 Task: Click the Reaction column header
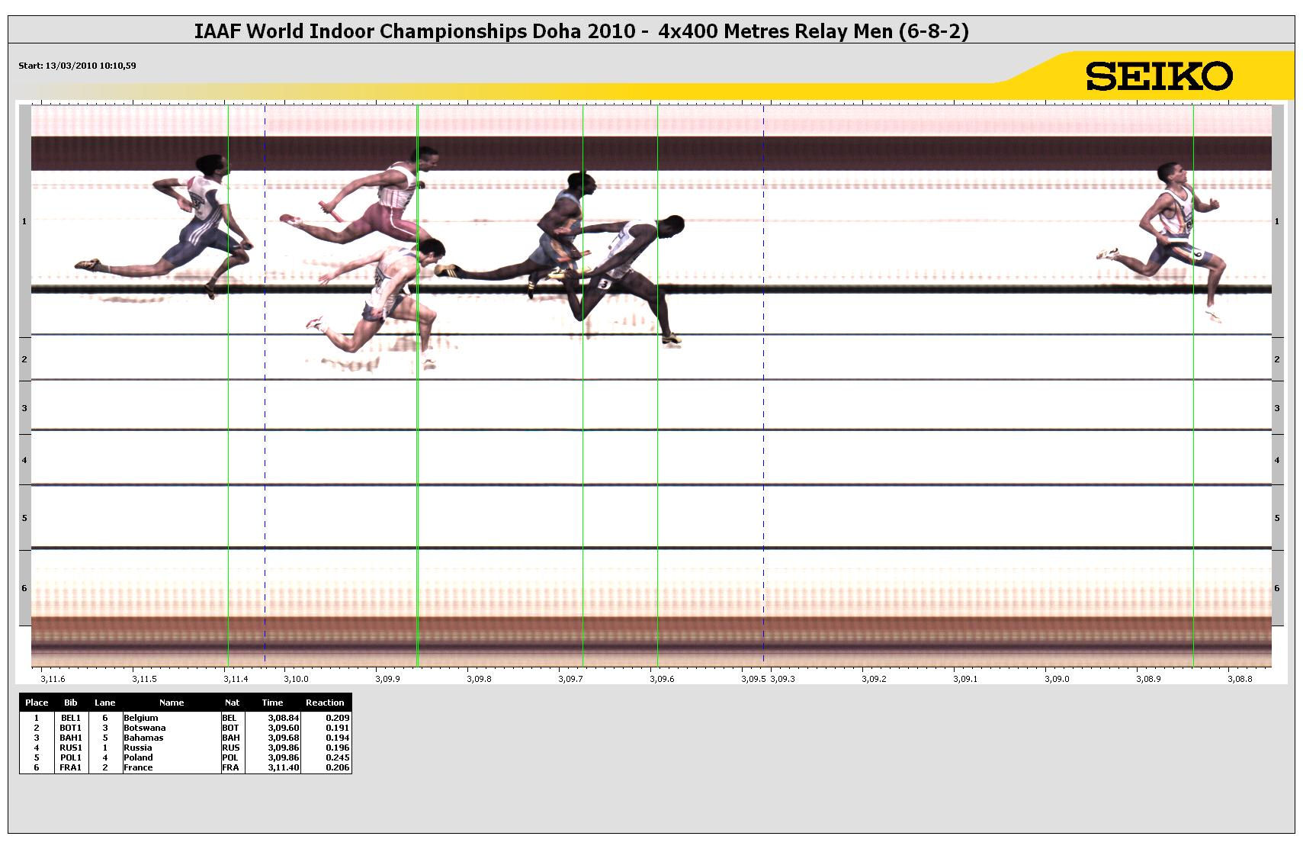pos(325,703)
